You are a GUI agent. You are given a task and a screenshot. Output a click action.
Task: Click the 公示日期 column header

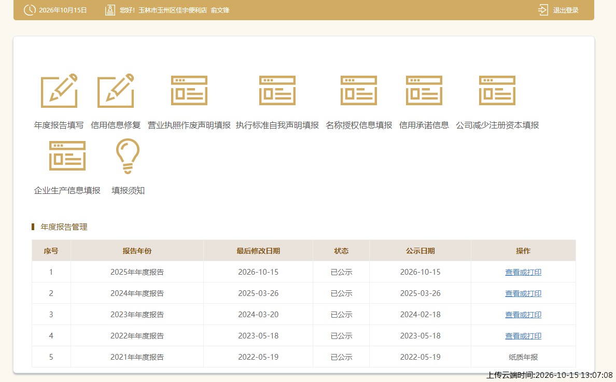420,251
